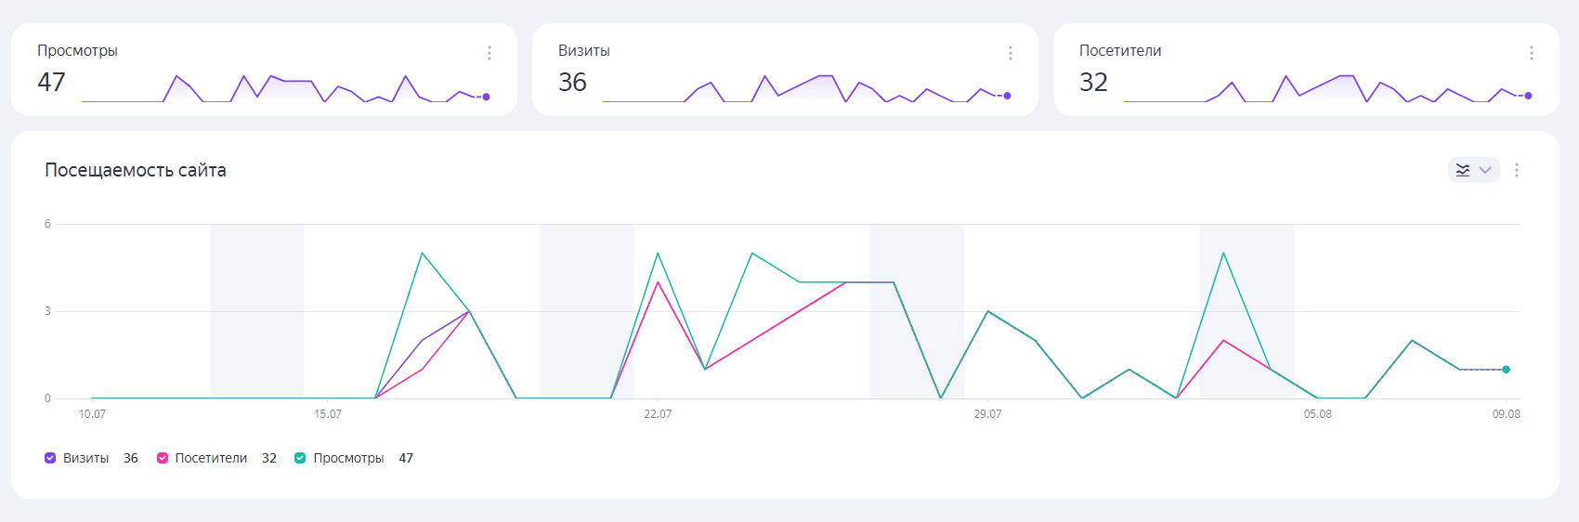
Task: Click the Посетители widget sparkline graph
Action: click(x=1326, y=87)
